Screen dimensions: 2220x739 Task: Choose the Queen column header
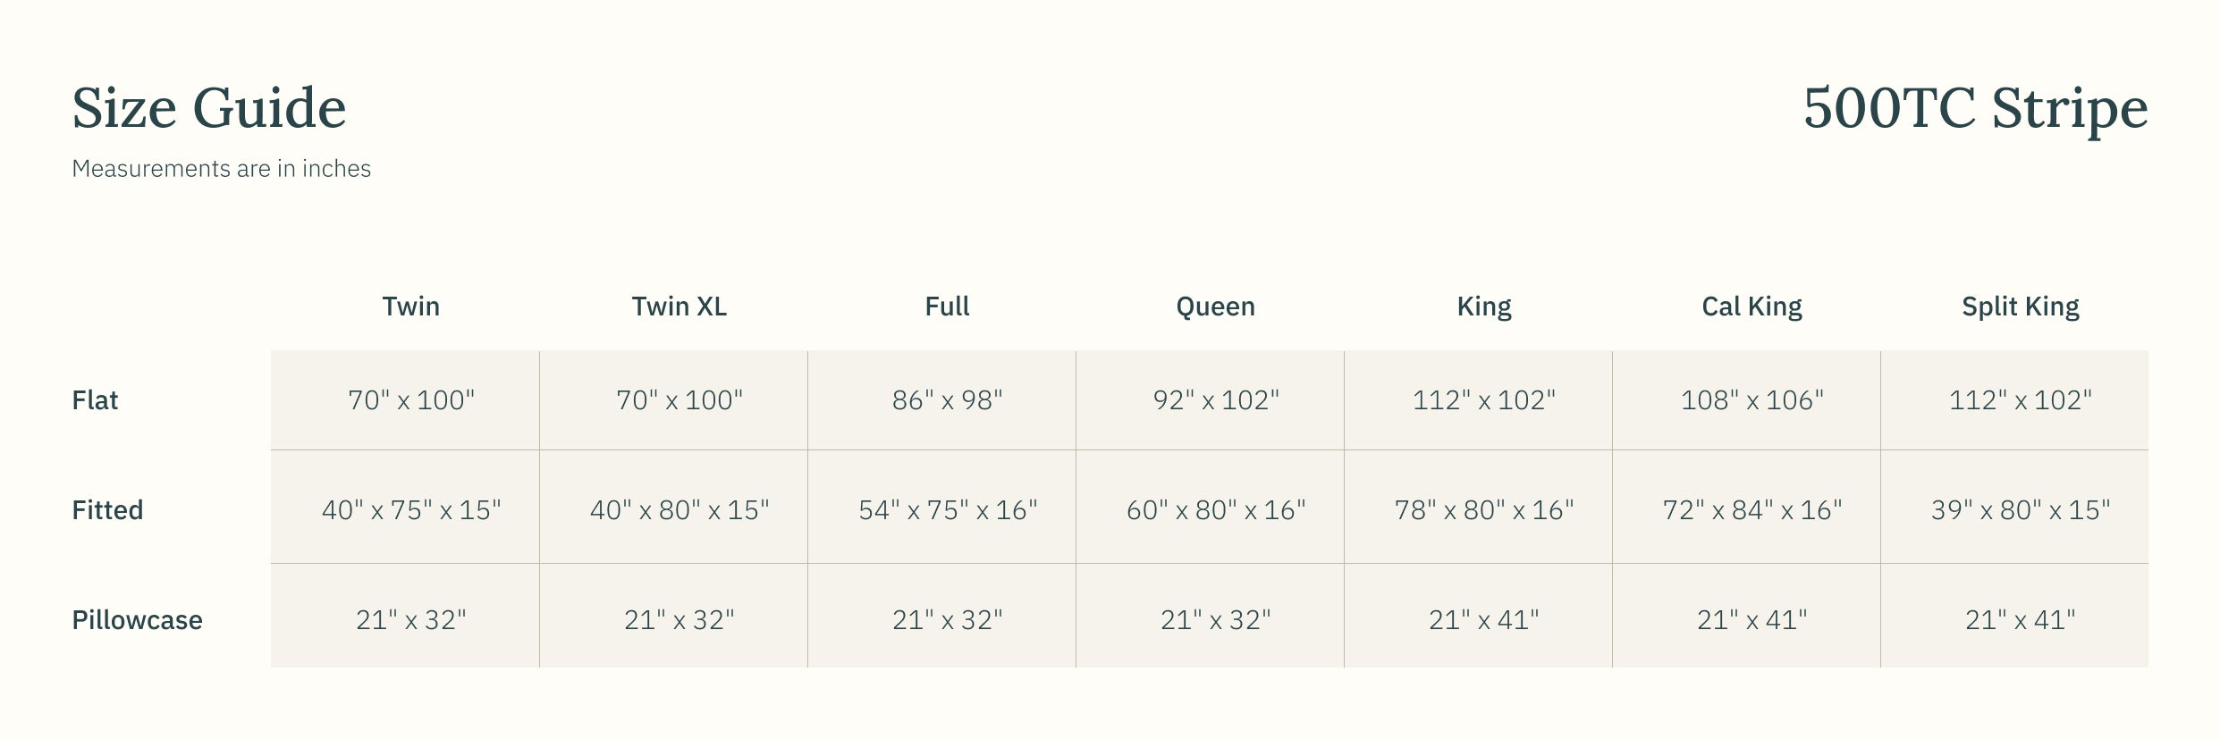1215,307
